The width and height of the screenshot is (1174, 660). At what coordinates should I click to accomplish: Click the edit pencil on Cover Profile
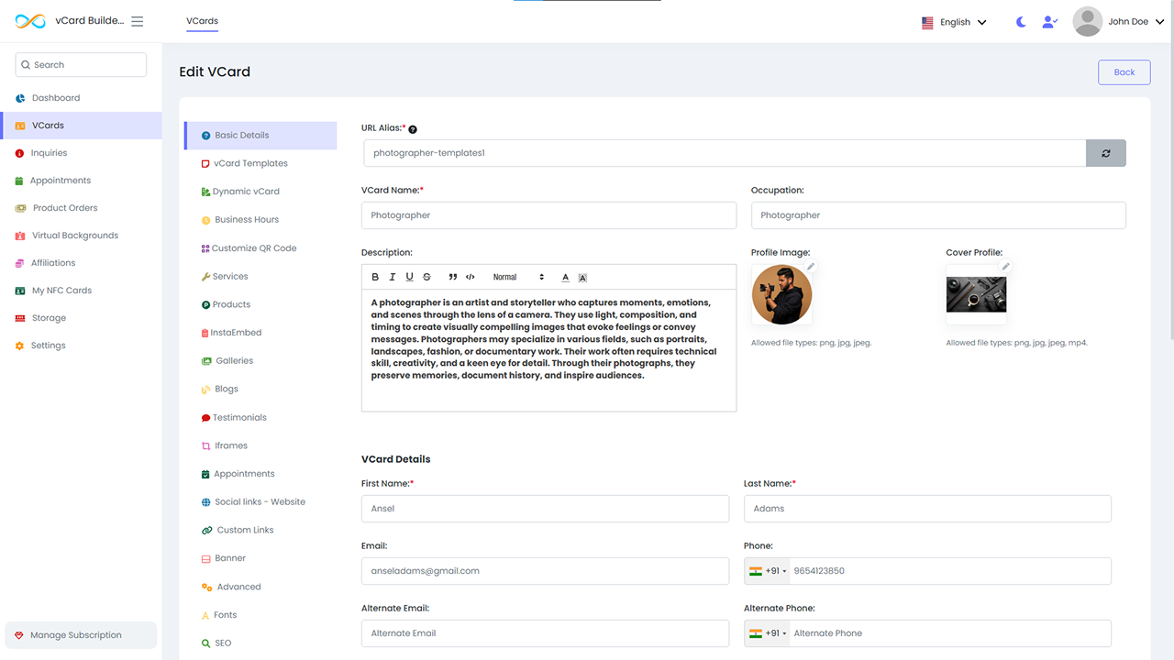click(x=1005, y=267)
